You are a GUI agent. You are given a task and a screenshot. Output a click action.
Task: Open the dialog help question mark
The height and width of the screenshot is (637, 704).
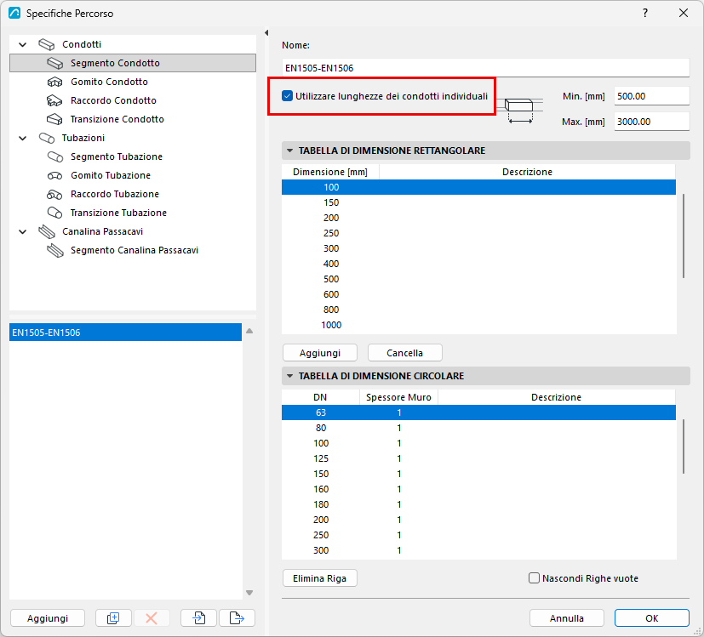point(645,13)
